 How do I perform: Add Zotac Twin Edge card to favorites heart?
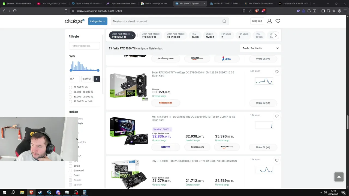277,72
